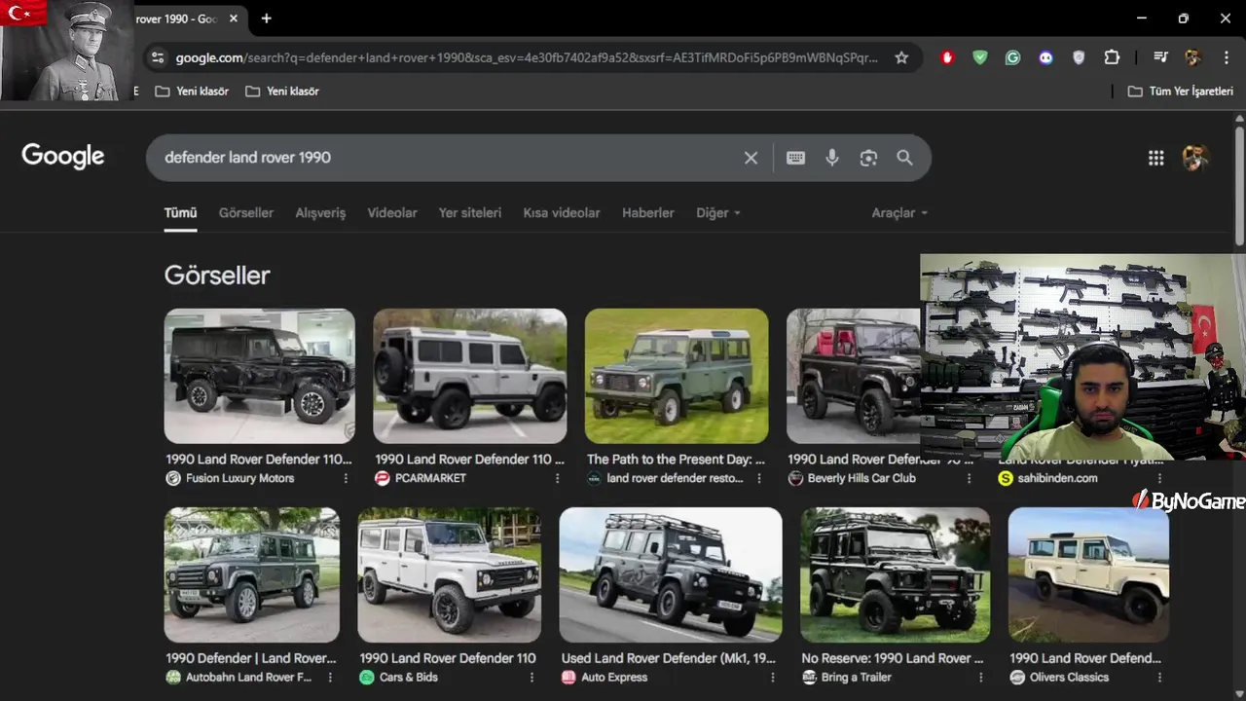
Task: Open the first 'Yeni klasör' bookmark folder
Action: coord(192,91)
